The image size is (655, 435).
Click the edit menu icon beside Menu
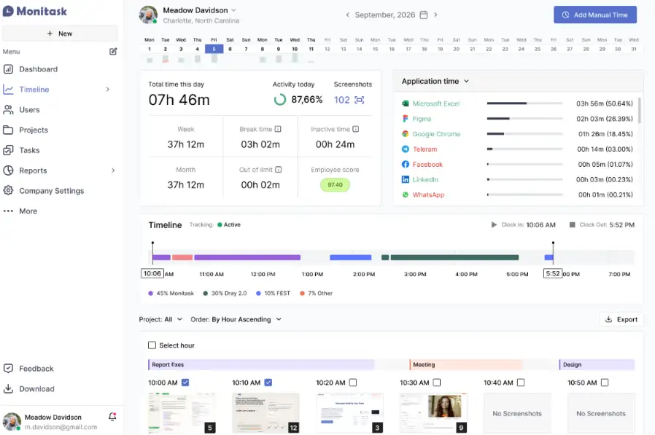point(113,51)
